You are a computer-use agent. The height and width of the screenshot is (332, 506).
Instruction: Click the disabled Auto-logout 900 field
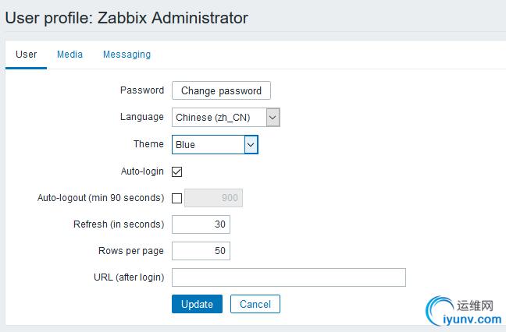tap(214, 198)
